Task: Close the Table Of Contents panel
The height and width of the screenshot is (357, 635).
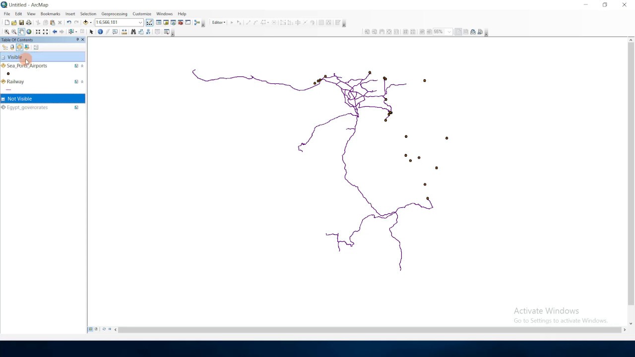Action: tap(82, 40)
